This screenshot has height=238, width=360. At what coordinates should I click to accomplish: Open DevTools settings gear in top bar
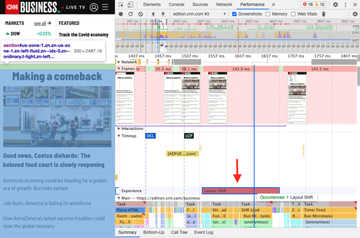[x=335, y=4]
